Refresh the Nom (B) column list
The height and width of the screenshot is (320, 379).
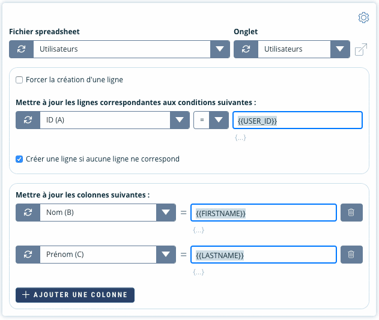click(x=28, y=213)
